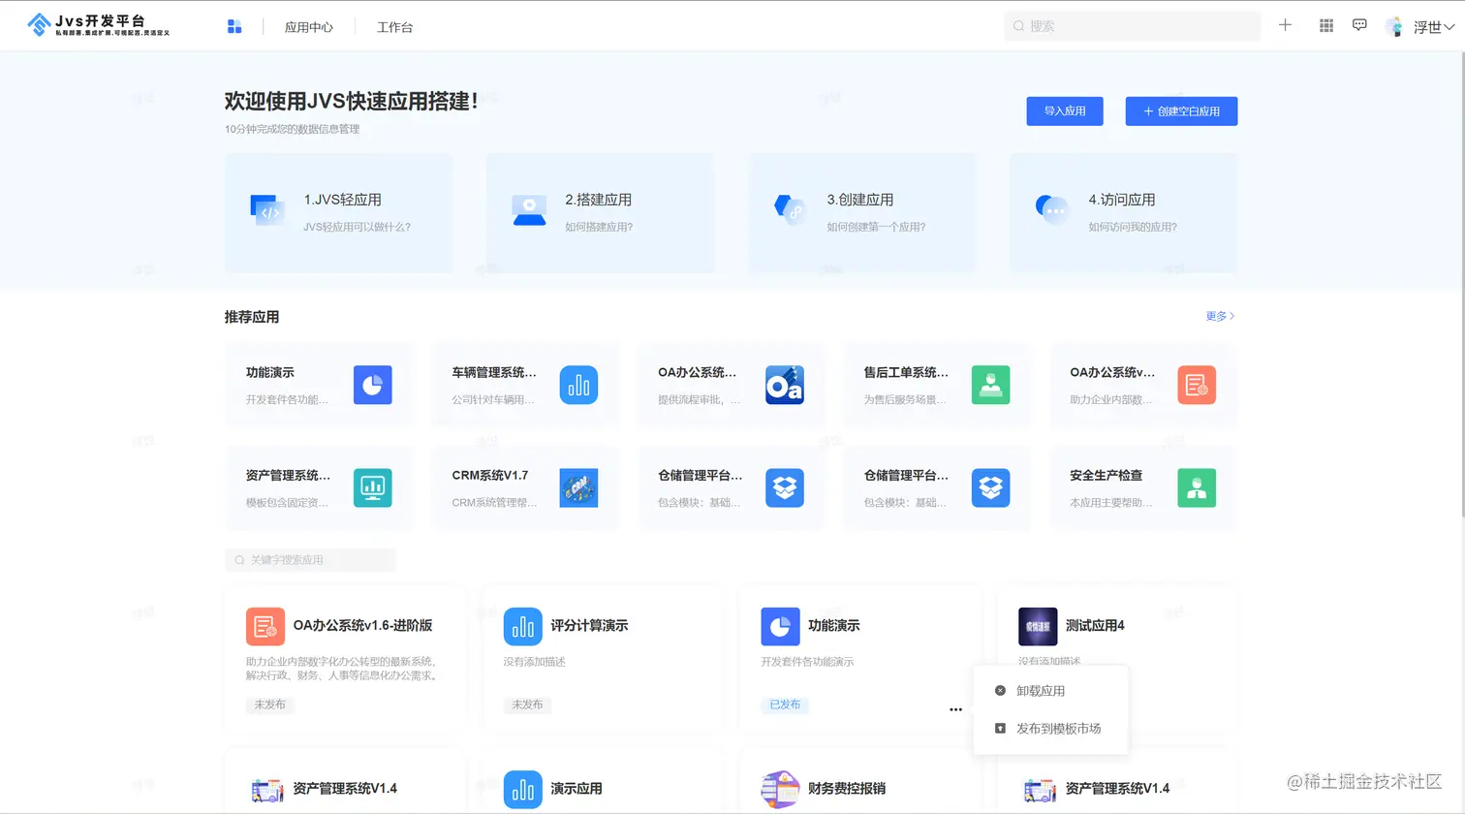
Task: Click the CRM系统V1.7 thumbnail icon
Action: pos(578,487)
